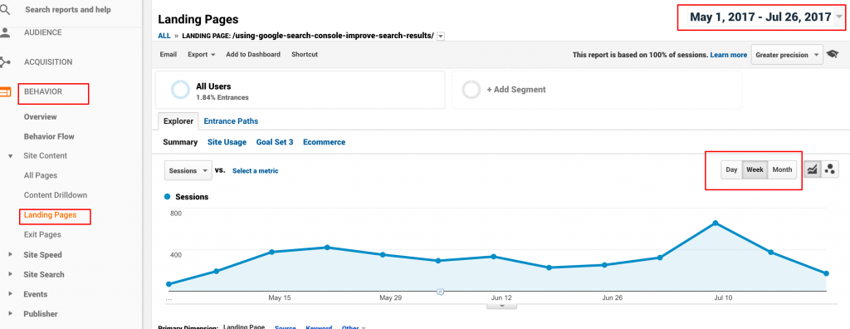Expand the Site Search section
The height and width of the screenshot is (329, 850).
[x=10, y=275]
